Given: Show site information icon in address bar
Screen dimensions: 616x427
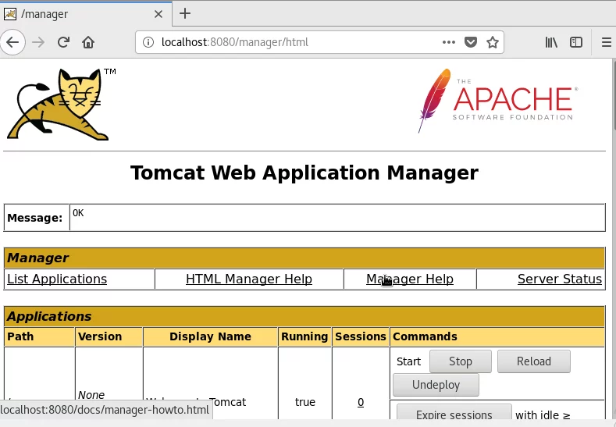Looking at the screenshot, I should [148, 42].
